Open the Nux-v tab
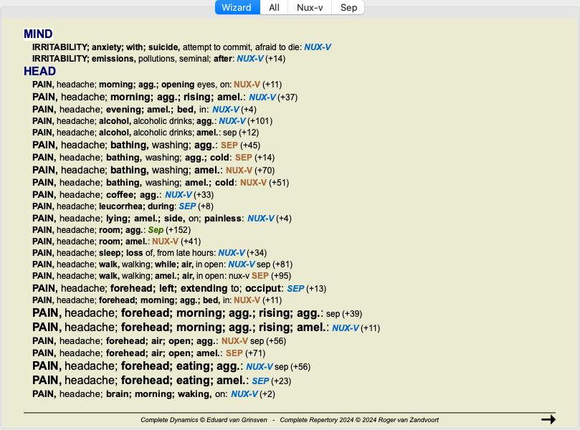The image size is (580, 430). click(310, 7)
